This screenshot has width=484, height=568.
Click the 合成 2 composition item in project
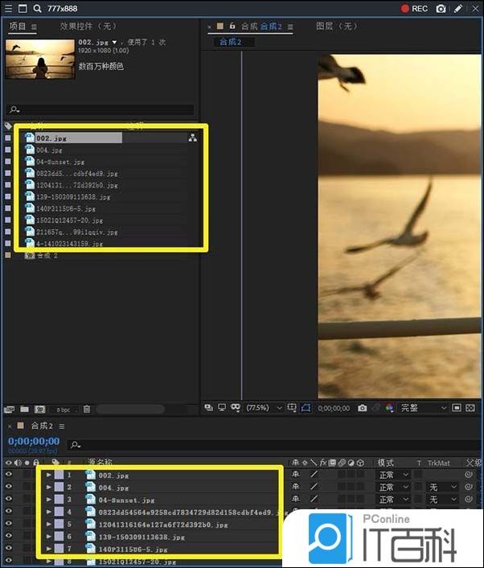pos(47,255)
